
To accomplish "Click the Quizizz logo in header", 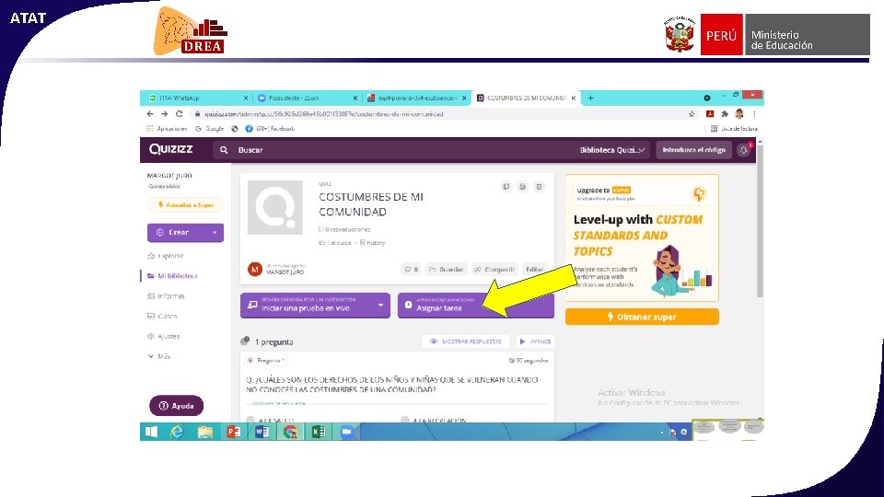I will 171,149.
